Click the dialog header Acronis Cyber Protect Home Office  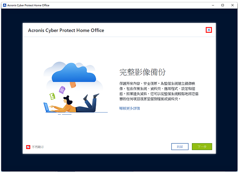point(66,30)
